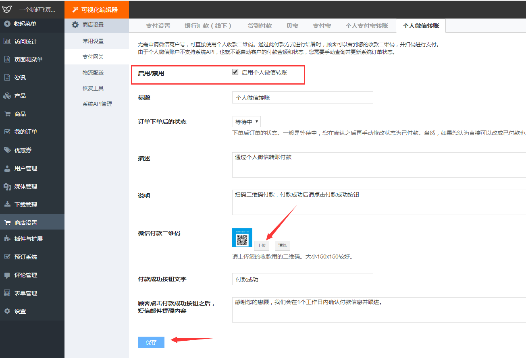Viewport: 526px width, 358px height.
Task: Open 系统API管理 in the submenu
Action: (x=97, y=104)
